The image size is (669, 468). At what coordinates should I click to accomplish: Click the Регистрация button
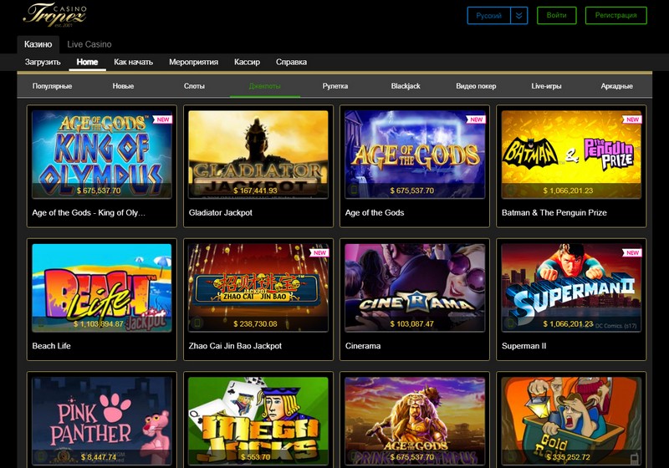coord(615,15)
